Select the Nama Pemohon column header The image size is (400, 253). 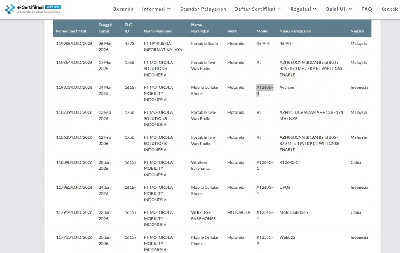click(x=158, y=31)
